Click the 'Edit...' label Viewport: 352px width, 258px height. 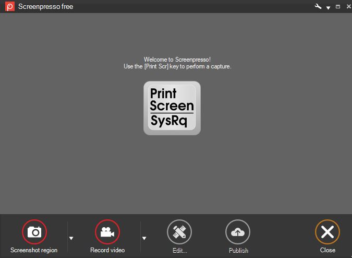point(179,250)
